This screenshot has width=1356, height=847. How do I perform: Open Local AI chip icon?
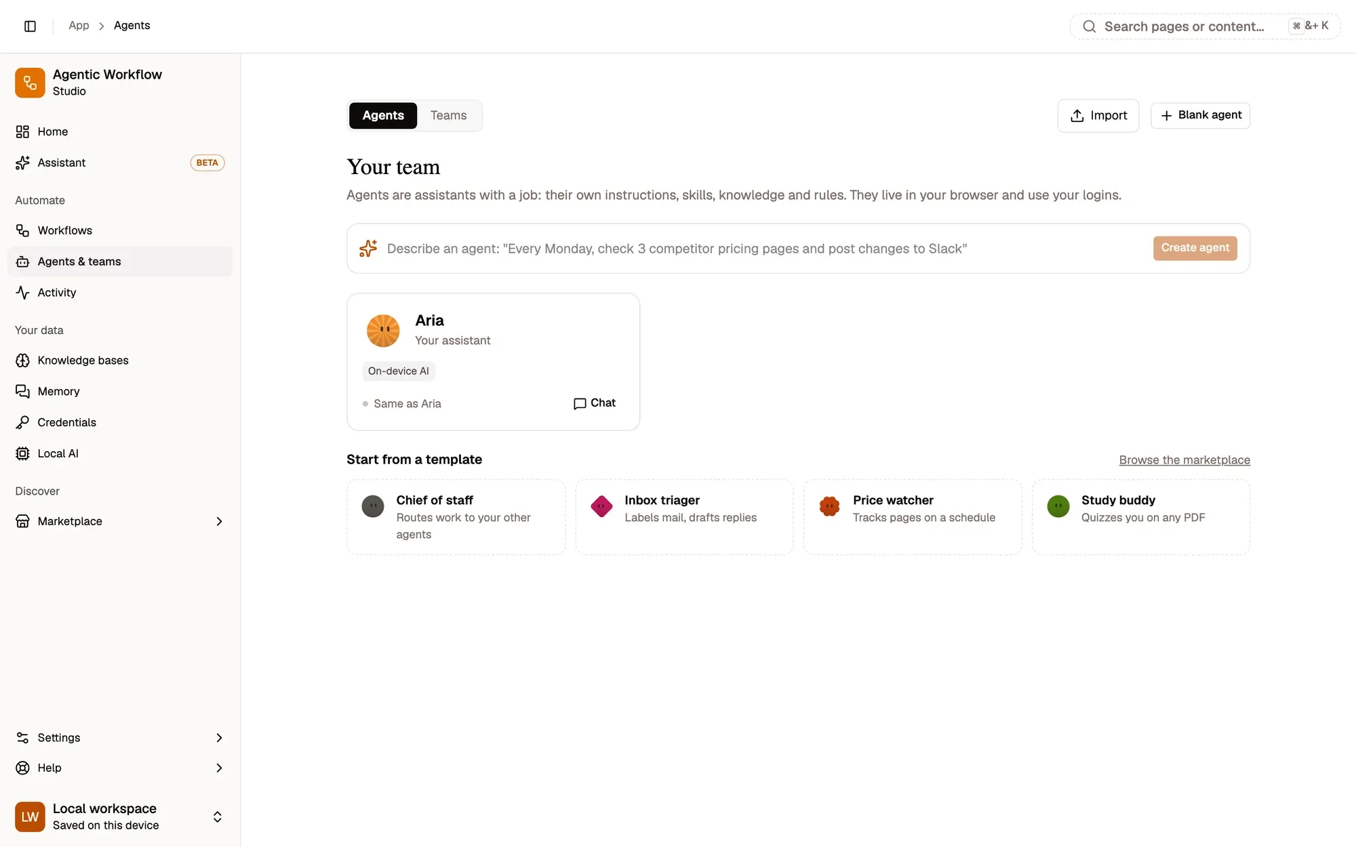[x=22, y=454]
